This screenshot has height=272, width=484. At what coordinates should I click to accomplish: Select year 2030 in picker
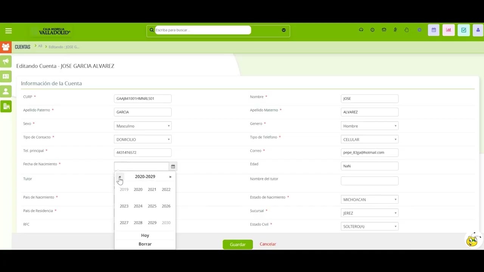click(x=166, y=223)
